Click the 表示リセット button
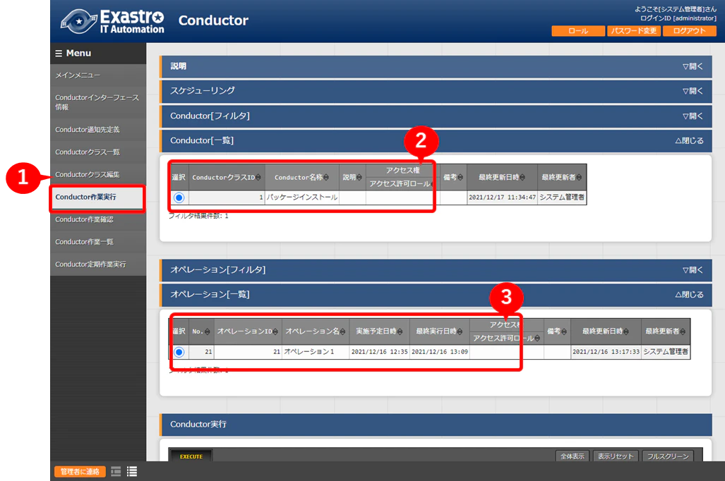The height and width of the screenshot is (481, 725). point(616,456)
